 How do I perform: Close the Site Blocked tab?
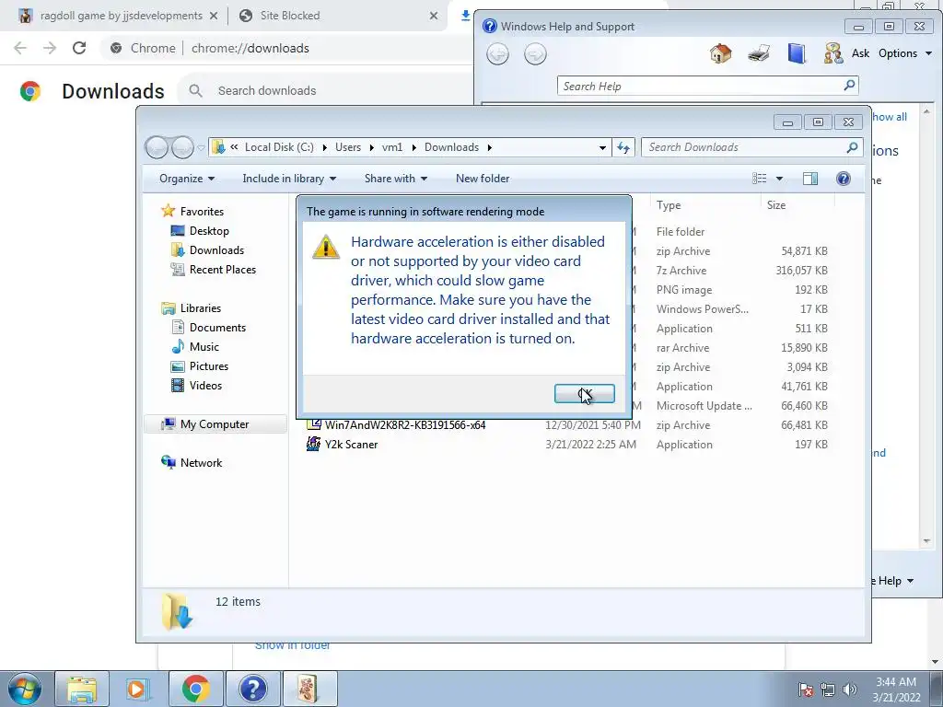[x=434, y=17]
